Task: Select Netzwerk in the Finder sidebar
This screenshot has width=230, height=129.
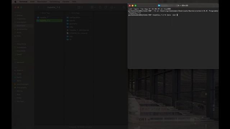Action: click(x=19, y=62)
